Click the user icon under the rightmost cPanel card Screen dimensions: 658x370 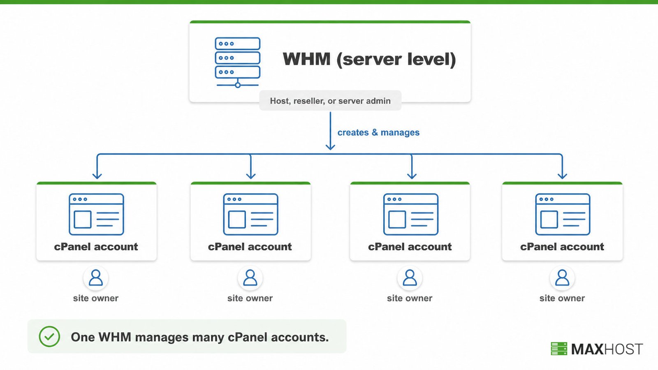[x=562, y=278]
